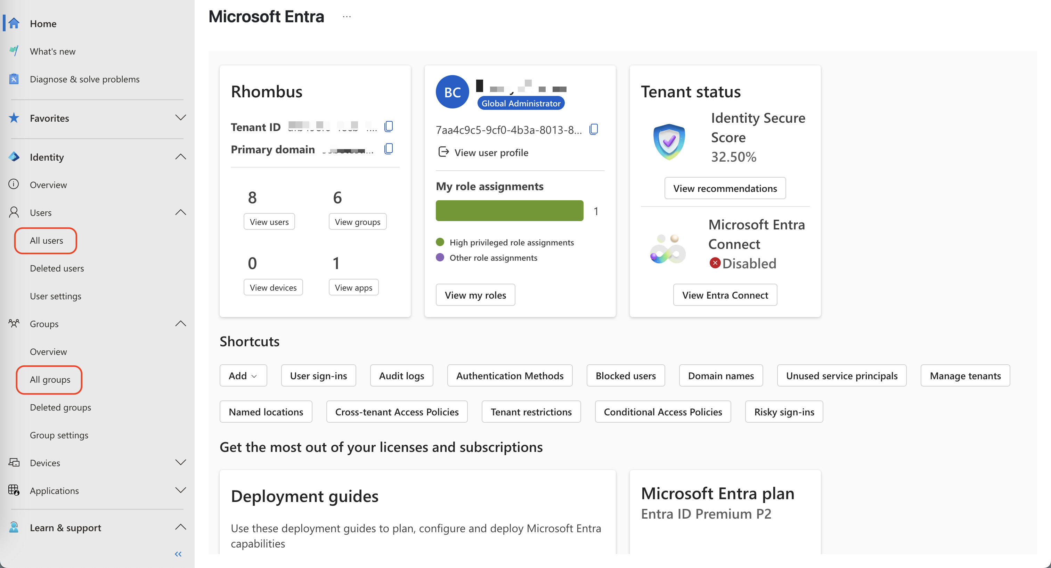This screenshot has height=568, width=1051.
Task: Click the View devices button
Action: coord(273,287)
